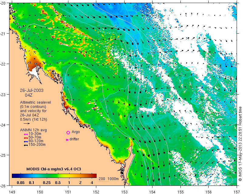Image resolution: width=243 pixels, height=194 pixels.
Task: Click the longitude label 156
Action: [209, 192]
